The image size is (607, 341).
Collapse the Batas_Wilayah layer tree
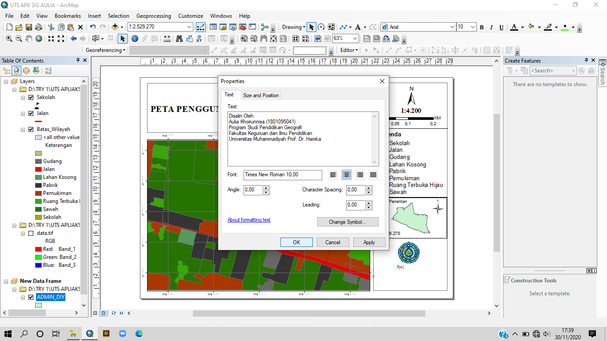[x=23, y=130]
